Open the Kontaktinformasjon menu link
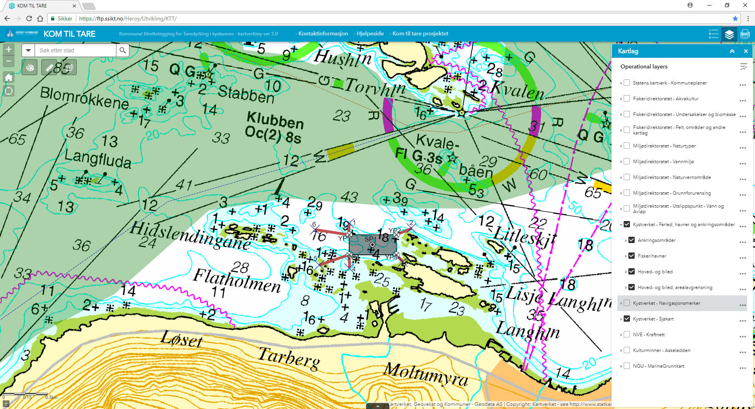 click(x=323, y=34)
